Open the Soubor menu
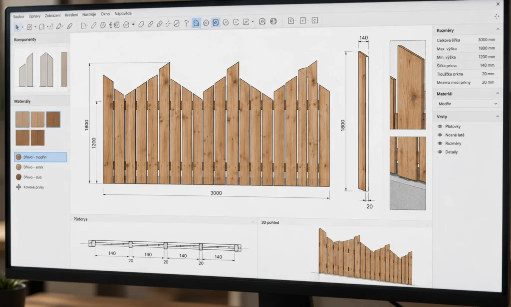Viewport: 511px width, 307px height. pyautogui.click(x=19, y=16)
